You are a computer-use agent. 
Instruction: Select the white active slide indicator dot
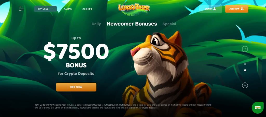pos(245,70)
